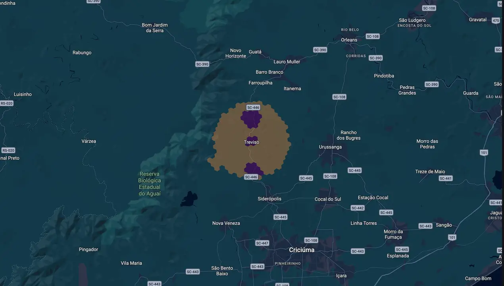504x286 pixels.
Task: Click the Treze de Maio label
Action: pos(430,172)
